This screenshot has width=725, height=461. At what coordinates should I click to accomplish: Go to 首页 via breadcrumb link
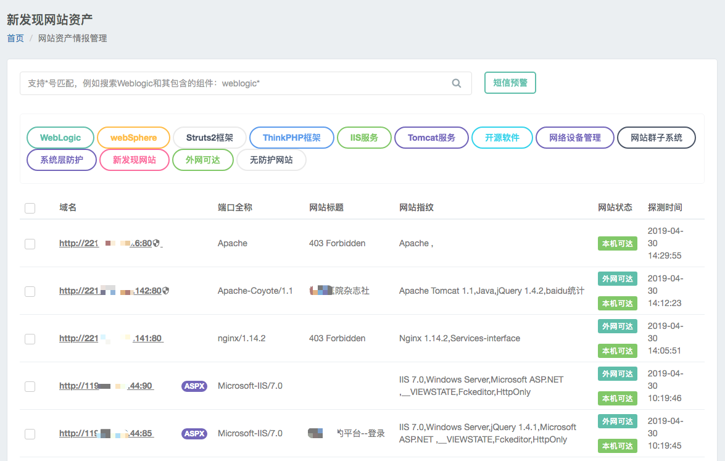pos(15,38)
